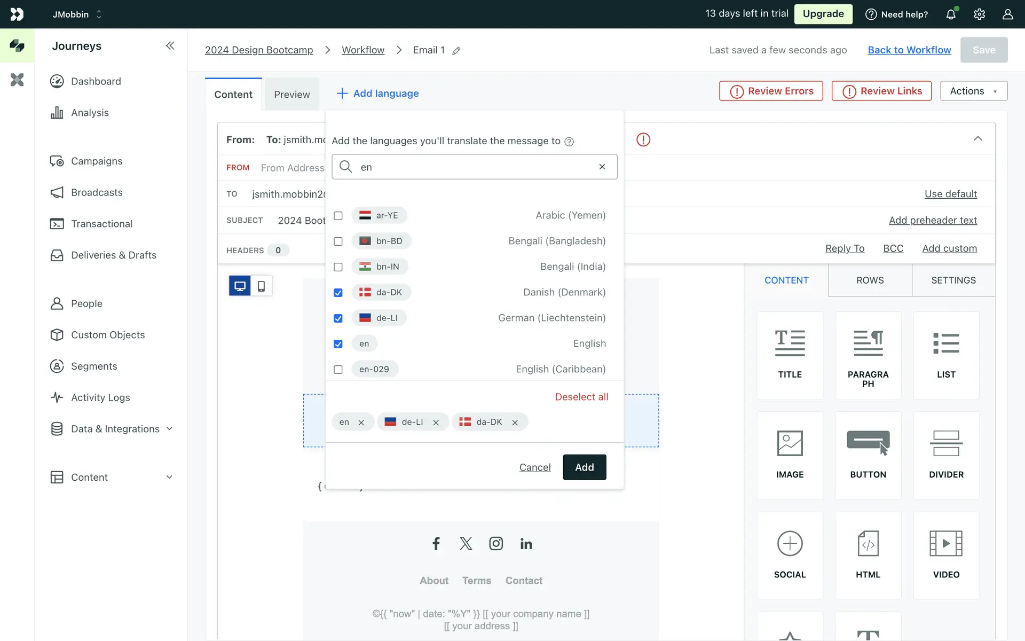1025x641 pixels.
Task: Uncheck the Danish (Denmark) da-DK checkbox
Action: pyautogui.click(x=338, y=293)
